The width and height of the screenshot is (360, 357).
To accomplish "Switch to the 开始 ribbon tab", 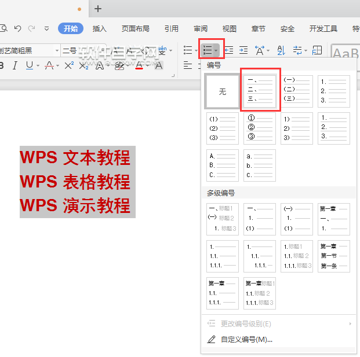I will point(71,28).
